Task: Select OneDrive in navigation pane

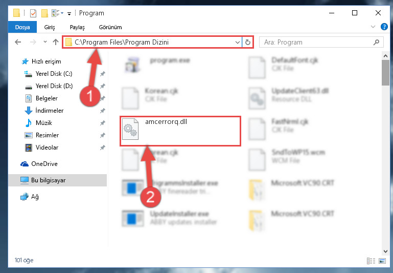Action: [44, 164]
